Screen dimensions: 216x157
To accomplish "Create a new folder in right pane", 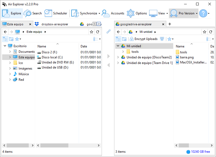I will (124, 39).
